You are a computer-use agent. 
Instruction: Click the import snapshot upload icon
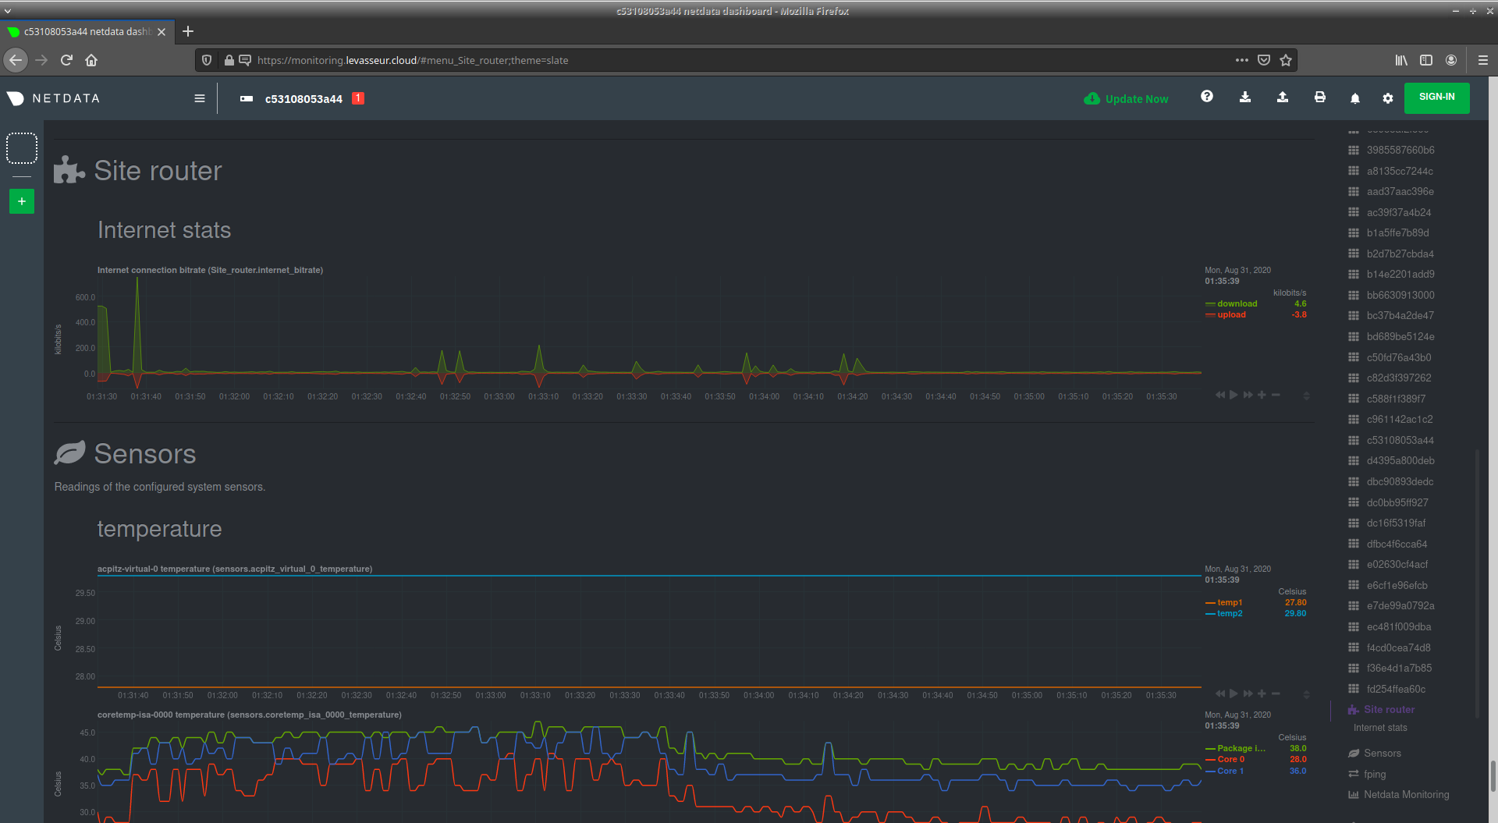1282,98
